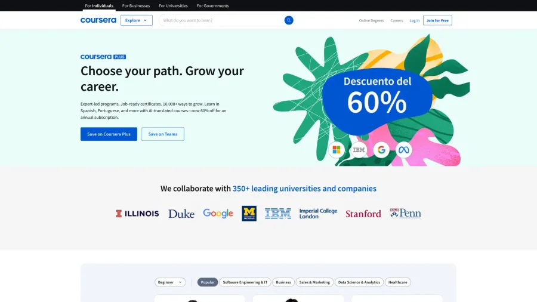Click the Google G logo circle
The width and height of the screenshot is (537, 302).
tap(381, 150)
